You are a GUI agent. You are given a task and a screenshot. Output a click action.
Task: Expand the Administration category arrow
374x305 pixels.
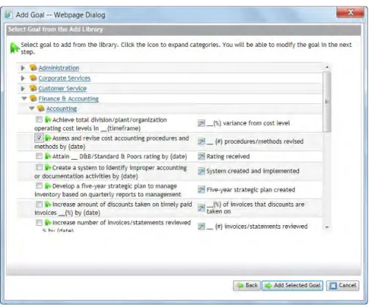(x=23, y=67)
